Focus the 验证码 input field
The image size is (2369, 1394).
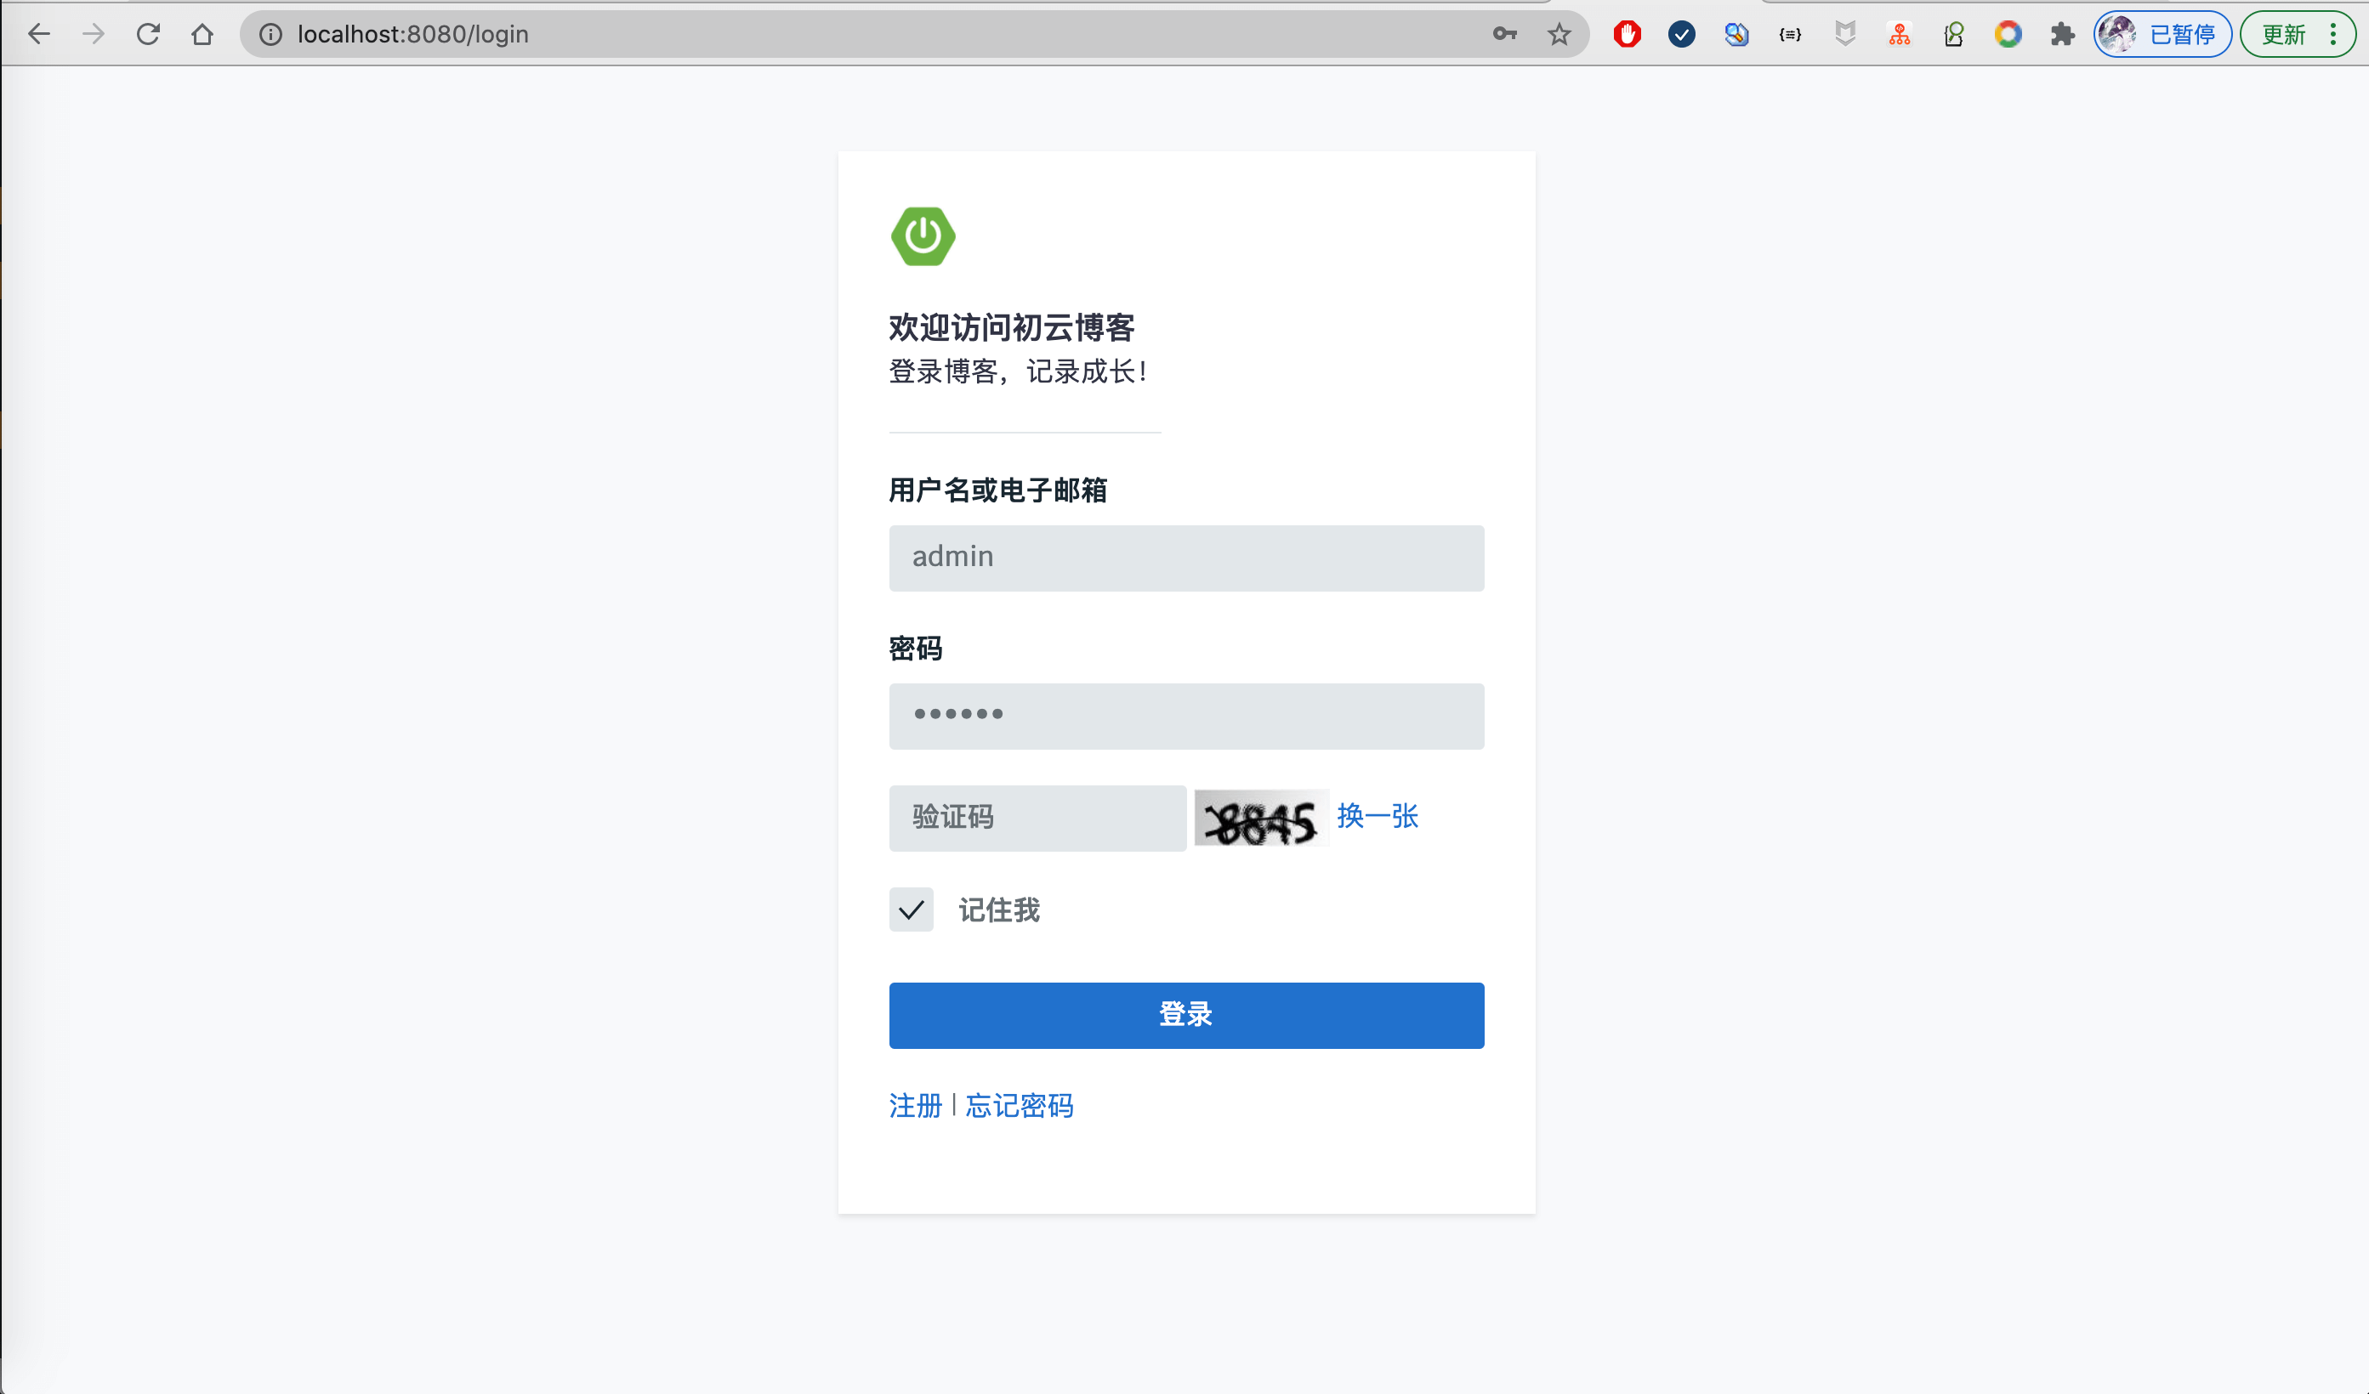click(x=1037, y=818)
